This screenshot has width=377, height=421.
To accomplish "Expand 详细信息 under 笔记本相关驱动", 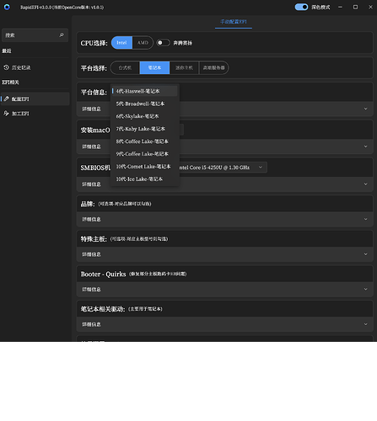I will click(x=224, y=324).
